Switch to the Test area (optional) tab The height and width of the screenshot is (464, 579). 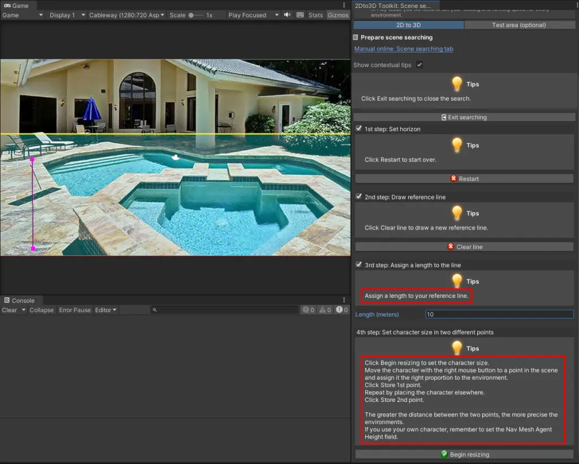pos(518,25)
